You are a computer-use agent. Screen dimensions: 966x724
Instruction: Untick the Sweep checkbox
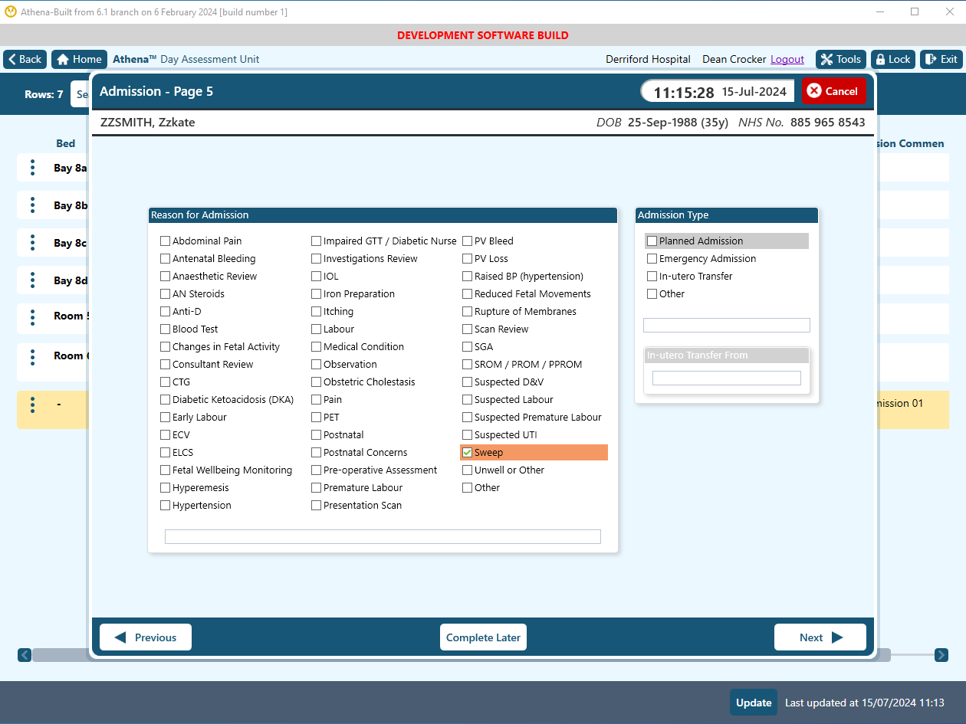pos(467,452)
